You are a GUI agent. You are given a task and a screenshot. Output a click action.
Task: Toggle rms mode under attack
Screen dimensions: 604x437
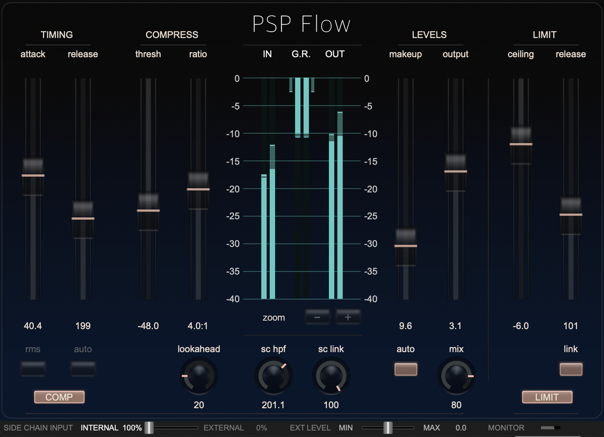[33, 369]
